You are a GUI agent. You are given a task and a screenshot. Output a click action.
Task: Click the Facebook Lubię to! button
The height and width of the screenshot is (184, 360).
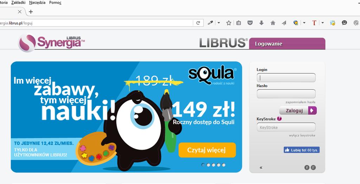301,150
